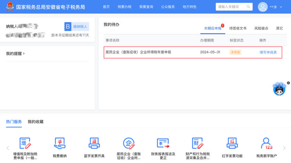The image size is (291, 163).
Task: Click the 国家税务总局安徽省电子税务局 title
Action: pyautogui.click(x=51, y=7)
